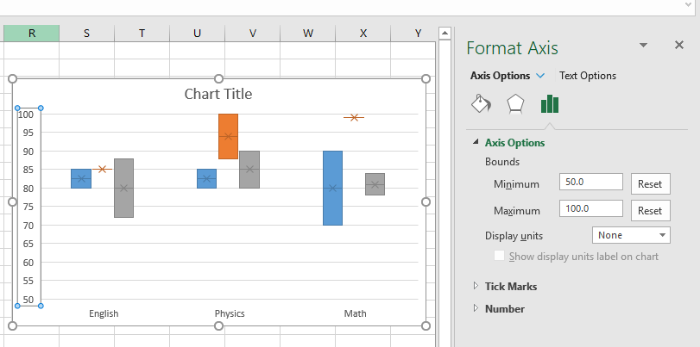Image resolution: width=700 pixels, height=347 pixels.
Task: Click the chart's bottom-right resize handle
Action: (426, 326)
